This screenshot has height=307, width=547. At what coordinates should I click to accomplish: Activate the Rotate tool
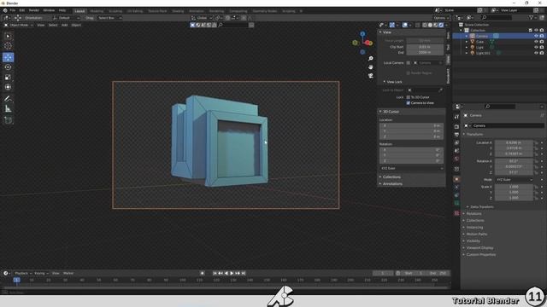8,67
